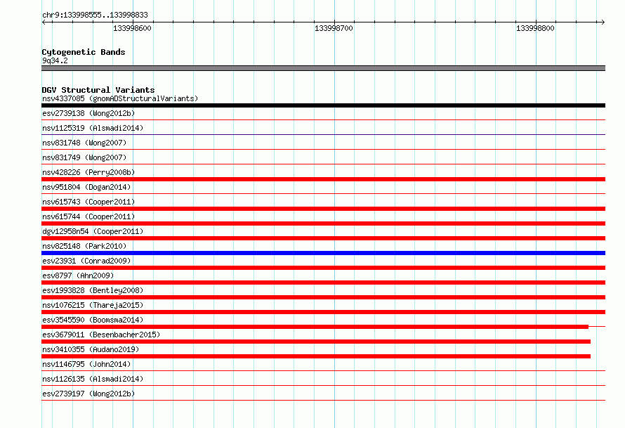
Task: Click the red bar under esv8797
Action: pyautogui.click(x=323, y=283)
